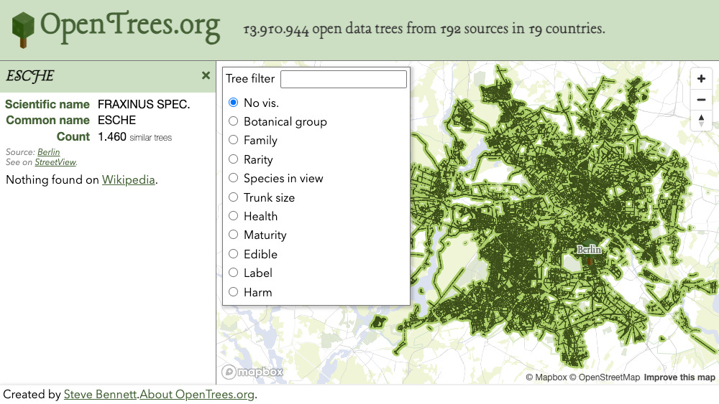
Task: Zoom in on the map
Action: click(x=701, y=79)
